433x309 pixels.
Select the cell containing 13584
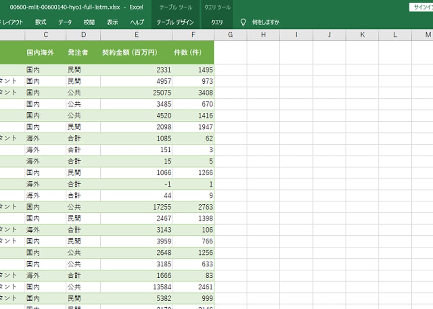pos(136,287)
